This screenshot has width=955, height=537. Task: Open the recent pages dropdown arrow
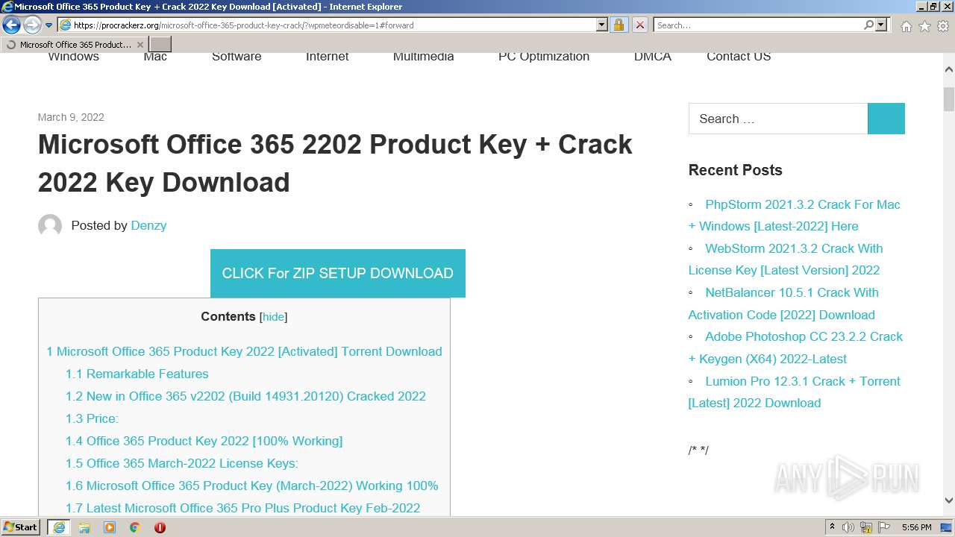click(49, 25)
